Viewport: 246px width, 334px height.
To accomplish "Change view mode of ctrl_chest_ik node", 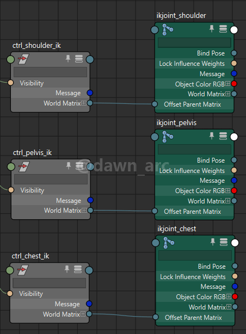I will click(x=78, y=269).
